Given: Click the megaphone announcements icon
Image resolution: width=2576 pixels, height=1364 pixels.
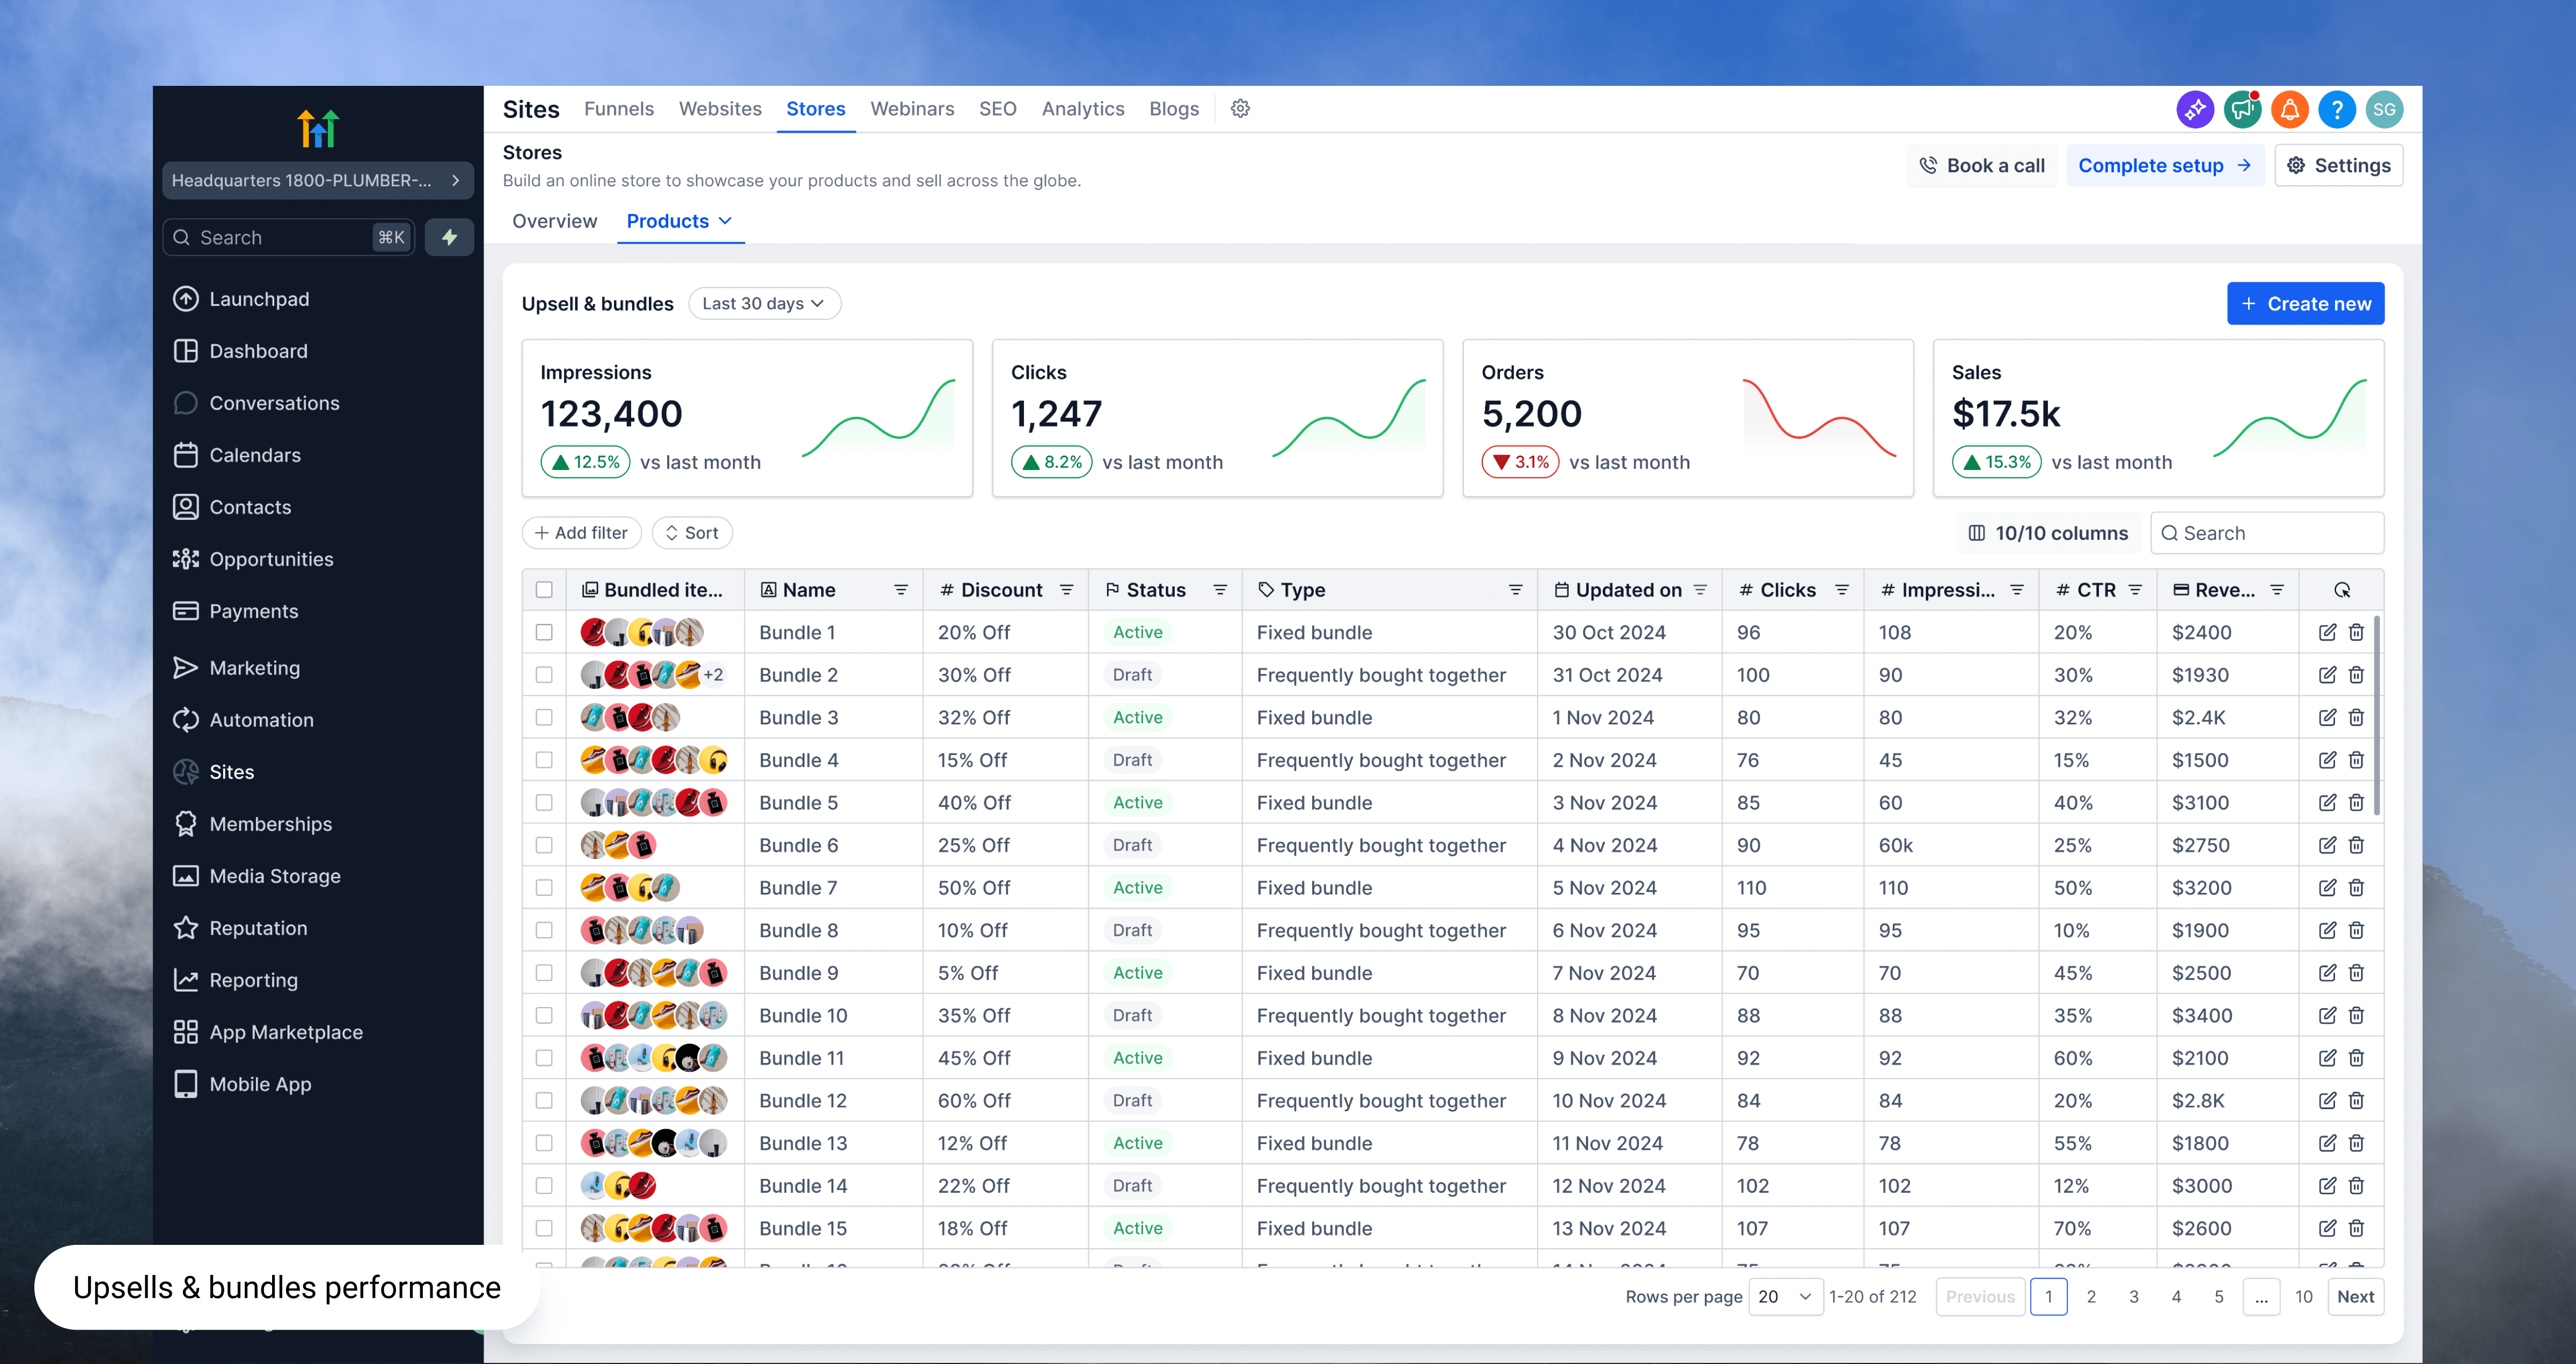Looking at the screenshot, I should (x=2242, y=109).
